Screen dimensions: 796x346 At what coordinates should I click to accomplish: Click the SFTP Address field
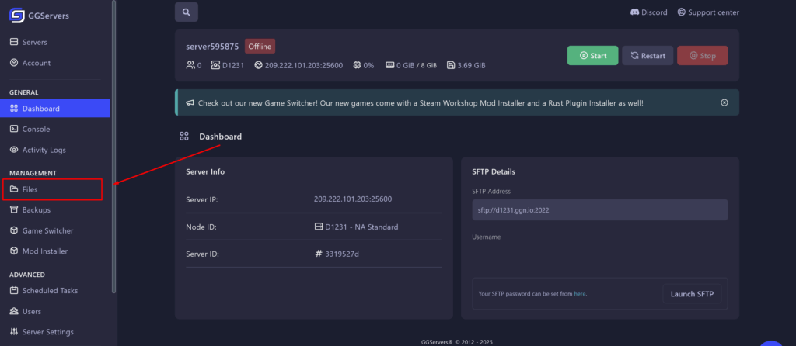click(599, 210)
